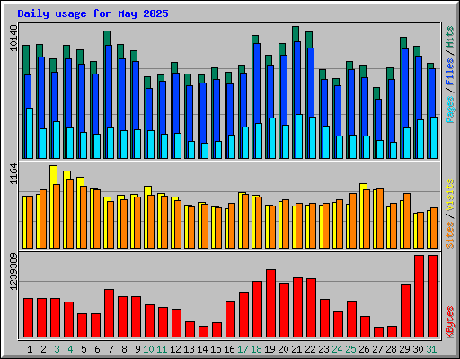
Task: Select day label 22 on the axis
Action: coord(310,349)
